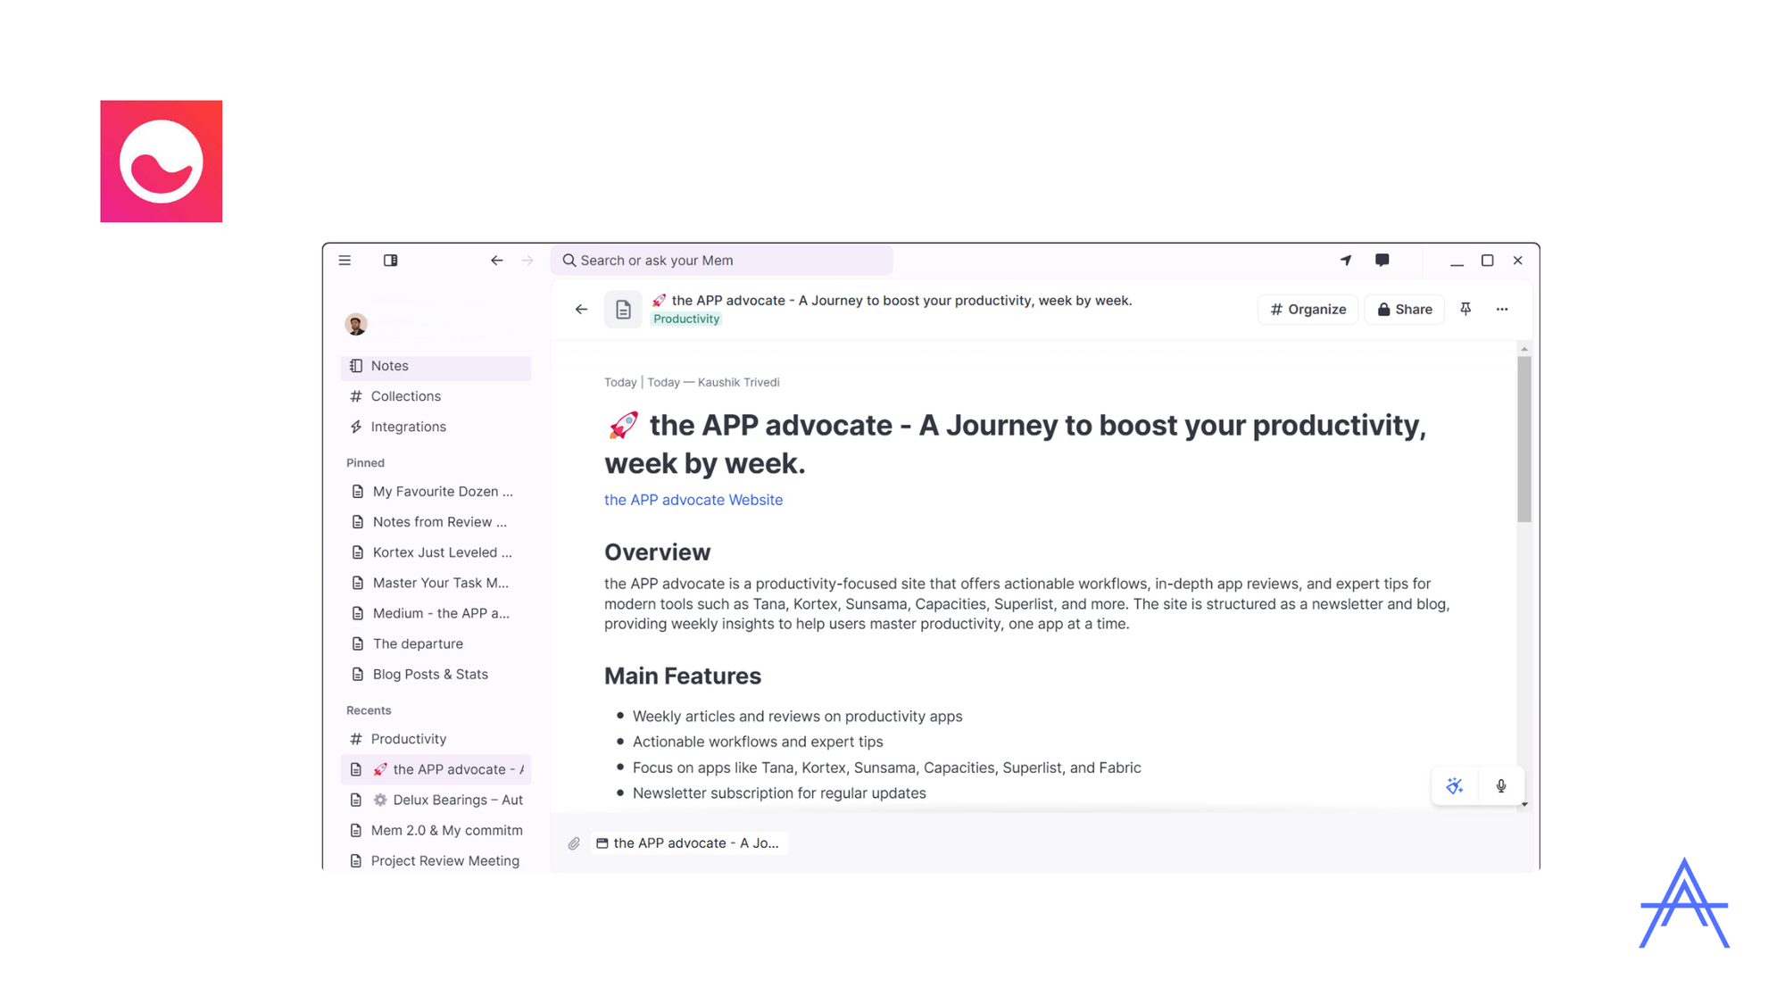
Task: Go back with the toolbar back arrow
Action: point(497,261)
